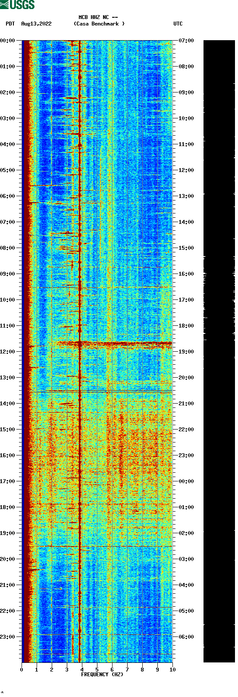Viewport: 238px width, 697px height.
Task: Click the right-axis UTC label '07:00'
Action: point(186,41)
